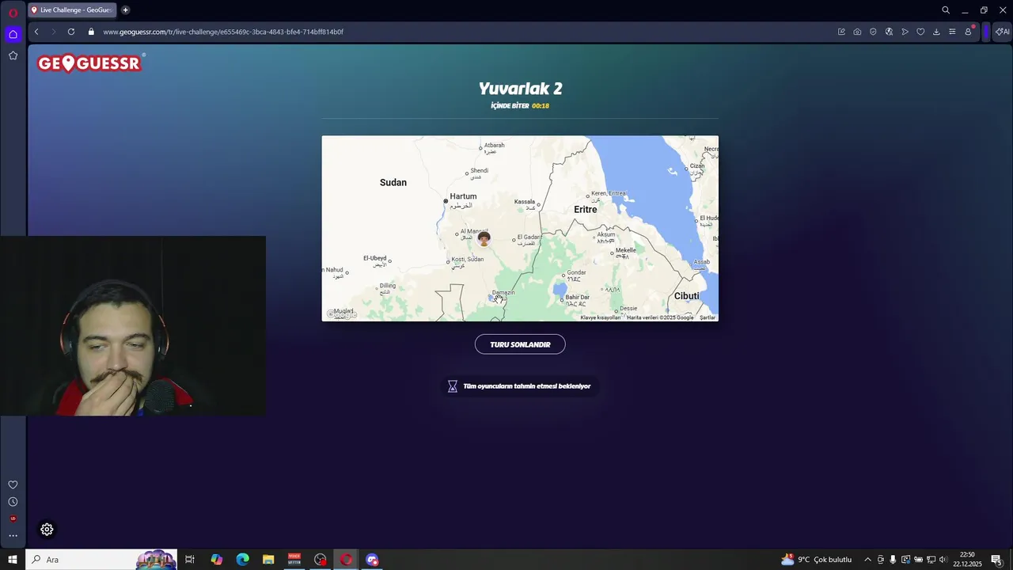Reload the current page
This screenshot has height=570, width=1013.
[71, 32]
